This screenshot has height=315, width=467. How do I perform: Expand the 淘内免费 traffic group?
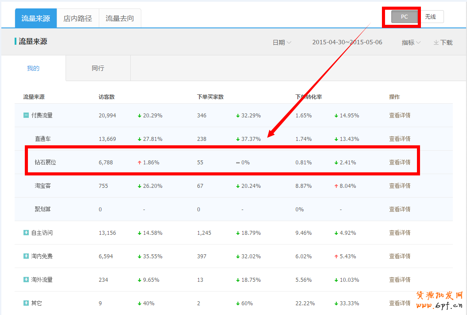(26, 256)
